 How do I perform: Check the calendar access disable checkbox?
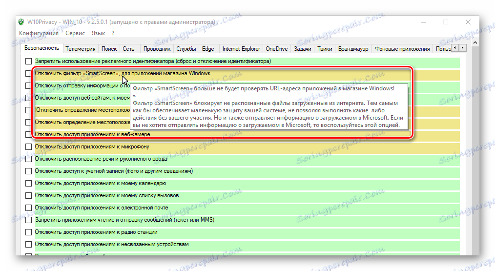click(29, 183)
